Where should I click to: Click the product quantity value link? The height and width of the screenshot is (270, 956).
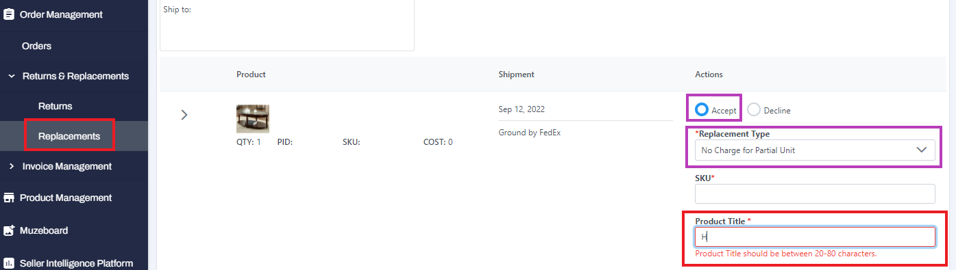point(259,142)
